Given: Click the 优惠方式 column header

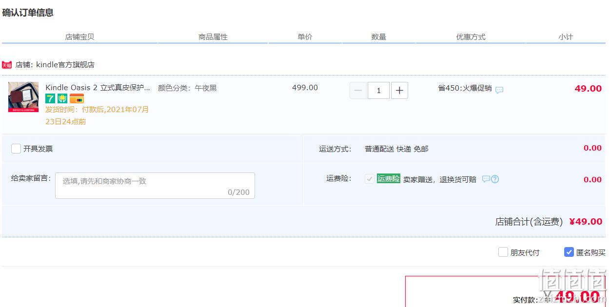Looking at the screenshot, I should (x=471, y=37).
